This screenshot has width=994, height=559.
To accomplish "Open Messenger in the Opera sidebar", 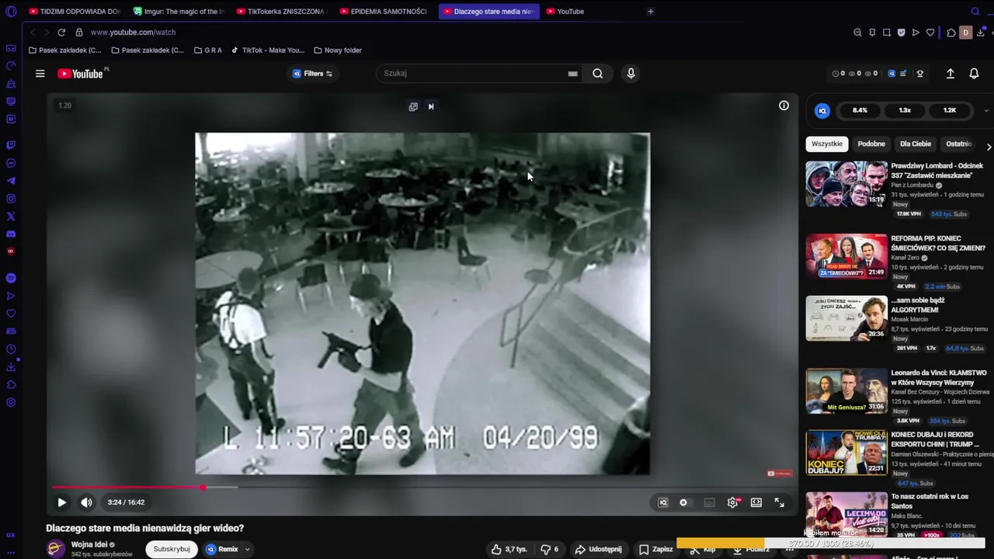I will click(x=11, y=163).
